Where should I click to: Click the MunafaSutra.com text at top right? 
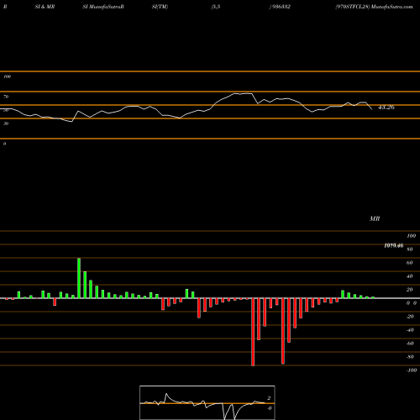point(392,7)
